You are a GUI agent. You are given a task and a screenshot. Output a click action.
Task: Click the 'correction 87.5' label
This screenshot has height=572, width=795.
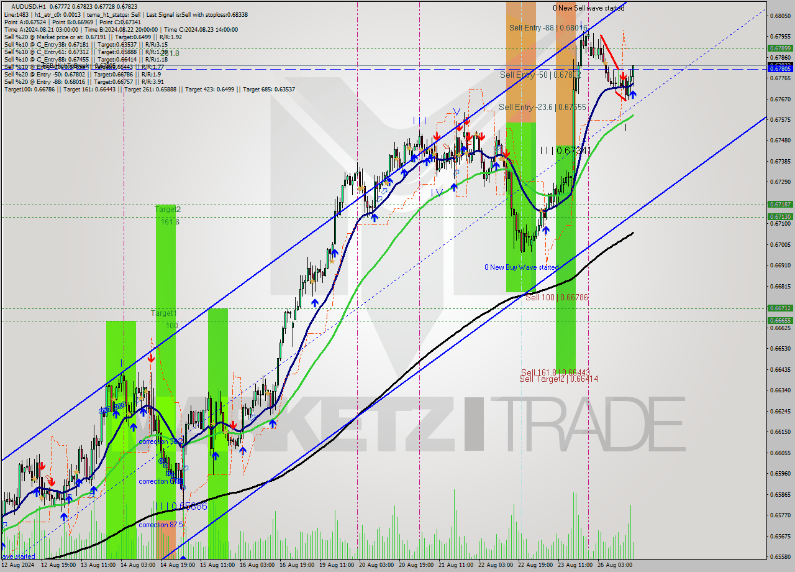[161, 525]
